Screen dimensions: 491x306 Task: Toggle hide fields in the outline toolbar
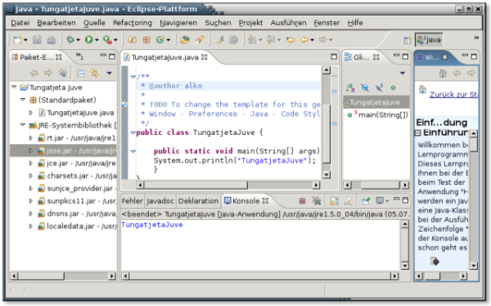click(x=364, y=88)
